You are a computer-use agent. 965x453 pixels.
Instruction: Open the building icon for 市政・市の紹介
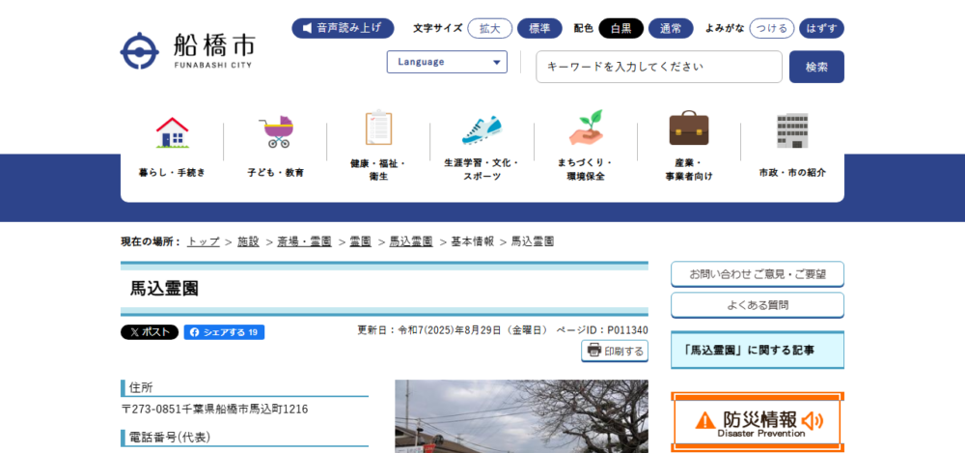tap(792, 130)
